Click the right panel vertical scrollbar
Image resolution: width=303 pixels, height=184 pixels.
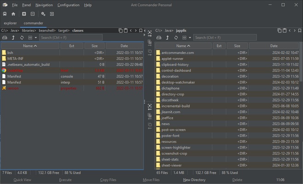[301, 62]
